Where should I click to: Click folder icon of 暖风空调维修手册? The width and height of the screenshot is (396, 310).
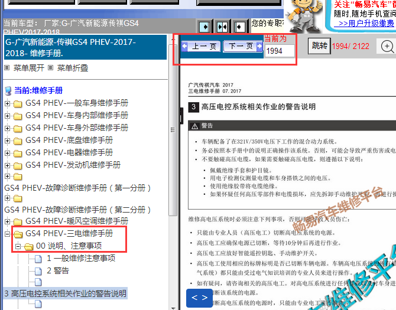tap(17, 221)
